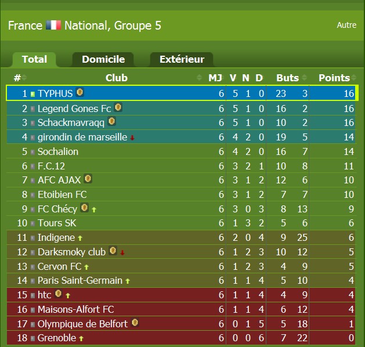Click the gold coin icon next to Schackmavraqq
Image resolution: width=365 pixels, height=347 pixels.
click(x=112, y=121)
